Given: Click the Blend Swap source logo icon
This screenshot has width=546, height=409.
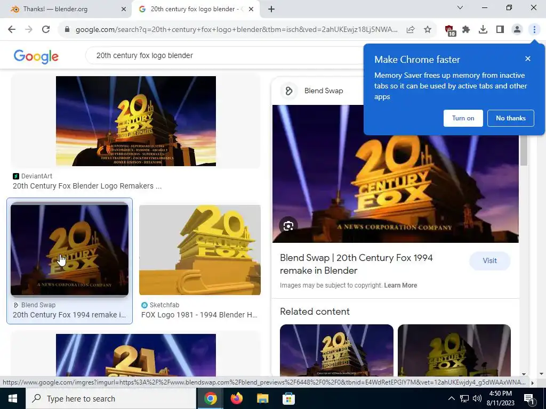Looking at the screenshot, I should tap(288, 91).
